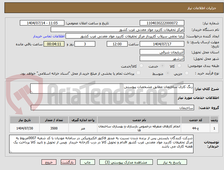Click the شهر محل تحویل field آذرشهر

(162, 58)
